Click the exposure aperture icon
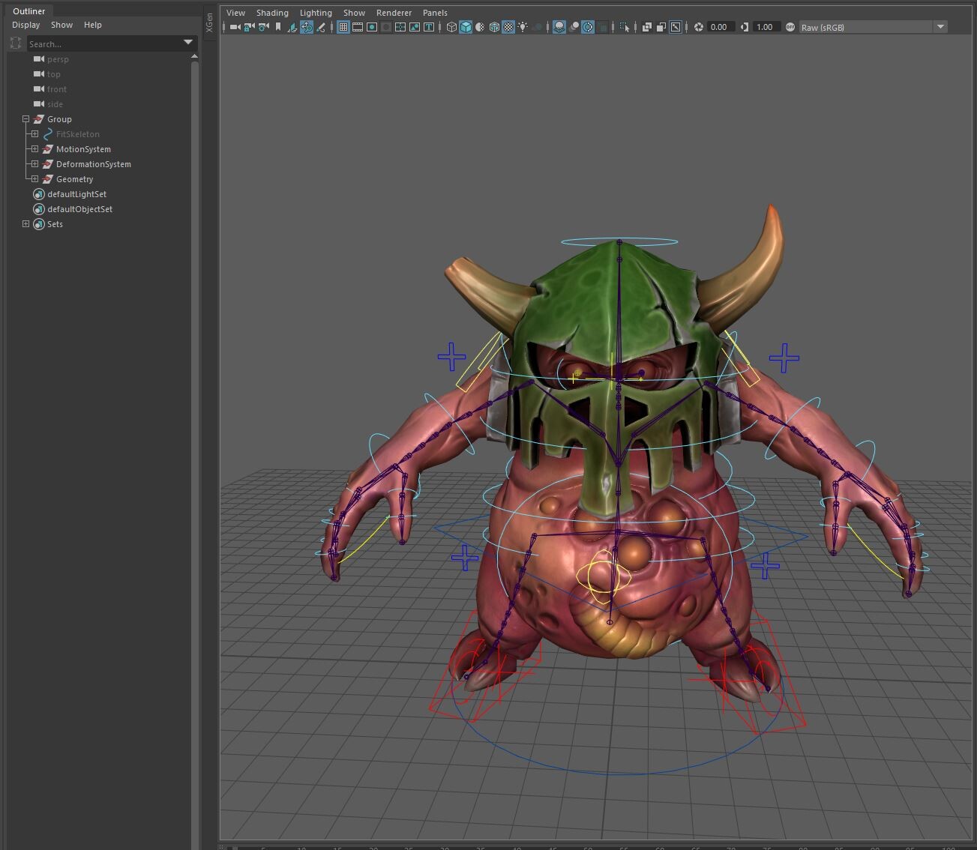977x850 pixels. coord(699,27)
